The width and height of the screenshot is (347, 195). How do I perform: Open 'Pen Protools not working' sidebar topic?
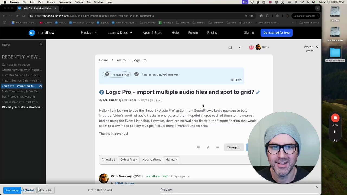pyautogui.click(x=18, y=97)
